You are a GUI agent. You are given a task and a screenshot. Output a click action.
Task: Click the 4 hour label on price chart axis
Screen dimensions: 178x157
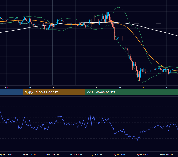[x=166, y=88]
